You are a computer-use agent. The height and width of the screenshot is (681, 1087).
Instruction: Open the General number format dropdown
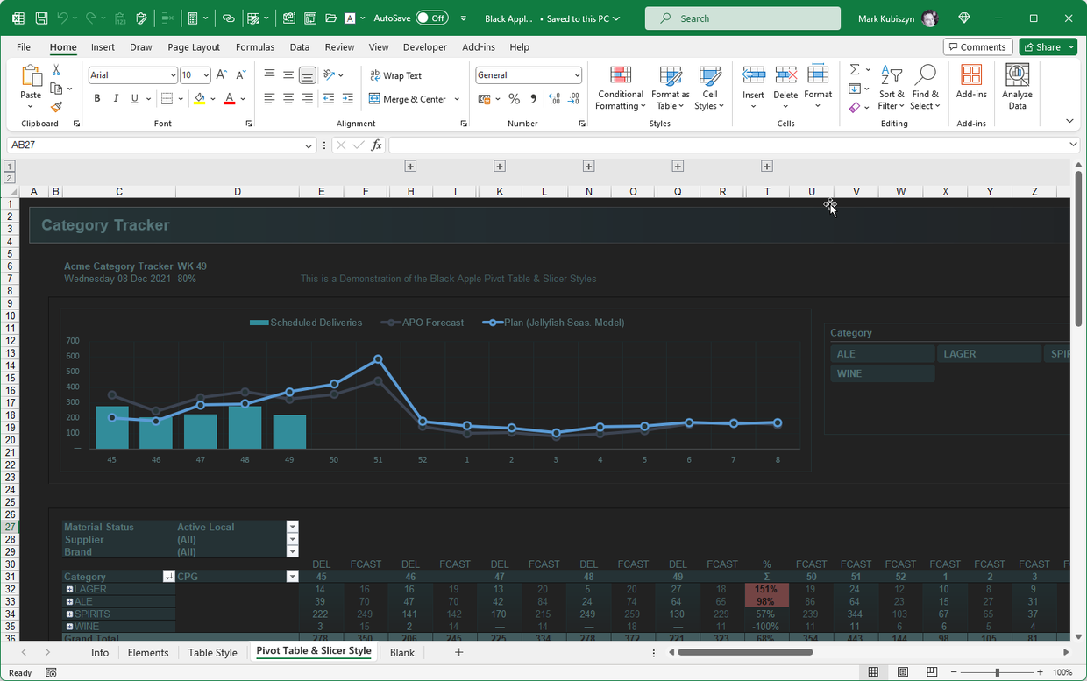pos(576,75)
